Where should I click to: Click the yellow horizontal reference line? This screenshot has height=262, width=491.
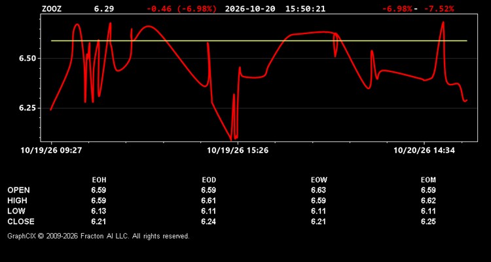[259, 41]
